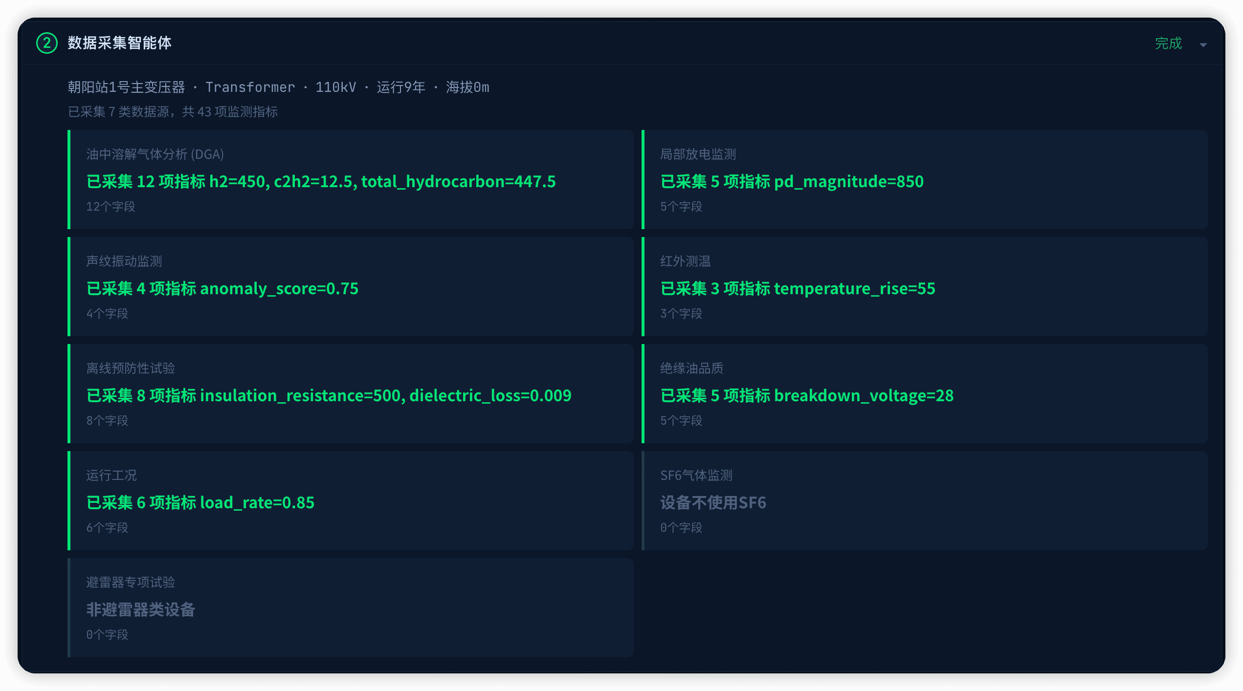The height and width of the screenshot is (691, 1243).
Task: Click the 12个字段 field count label
Action: 111,207
